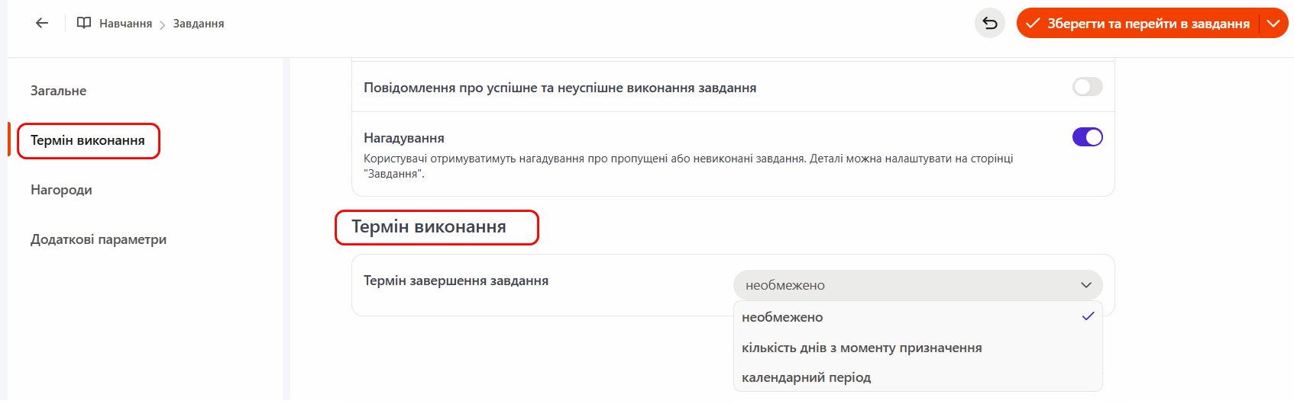The image size is (1294, 404).
Task: Turn off the Нагадування toggle
Action: [1087, 137]
